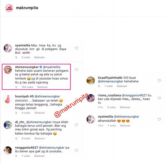The width and height of the screenshot is (166, 164).
Task: Click Balasan under rengganis4627's comment
Action: (39, 156)
